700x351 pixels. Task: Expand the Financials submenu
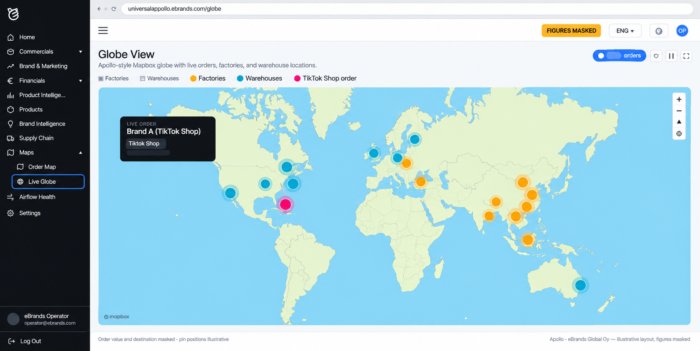tap(81, 81)
